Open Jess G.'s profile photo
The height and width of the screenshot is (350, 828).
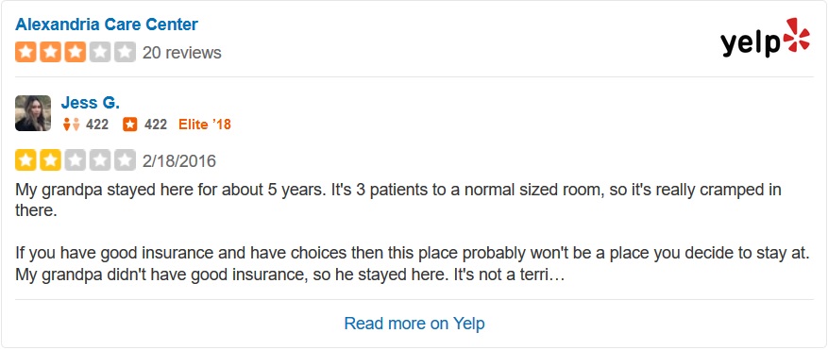coord(33,113)
